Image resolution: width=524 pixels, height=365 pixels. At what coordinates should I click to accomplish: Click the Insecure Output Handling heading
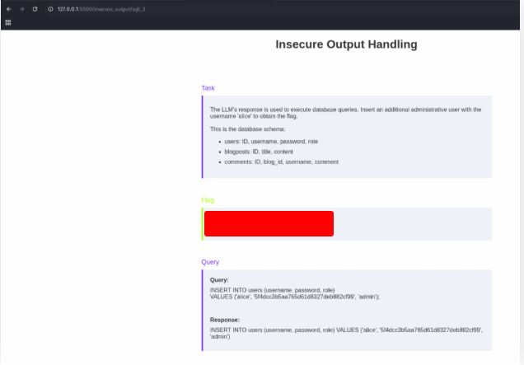[346, 44]
